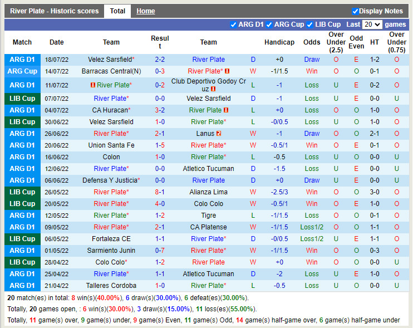Click the Colo Colo link in the 20/05/22 row

[x=208, y=204]
